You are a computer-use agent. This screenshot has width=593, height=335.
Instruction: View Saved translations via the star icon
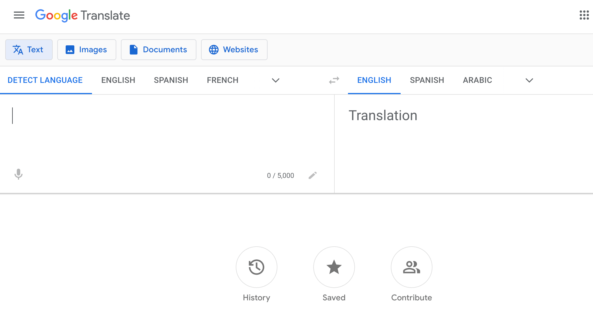[334, 267]
